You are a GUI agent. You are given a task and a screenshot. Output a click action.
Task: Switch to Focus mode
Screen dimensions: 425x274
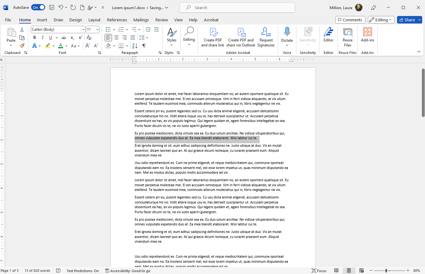click(x=319, y=271)
